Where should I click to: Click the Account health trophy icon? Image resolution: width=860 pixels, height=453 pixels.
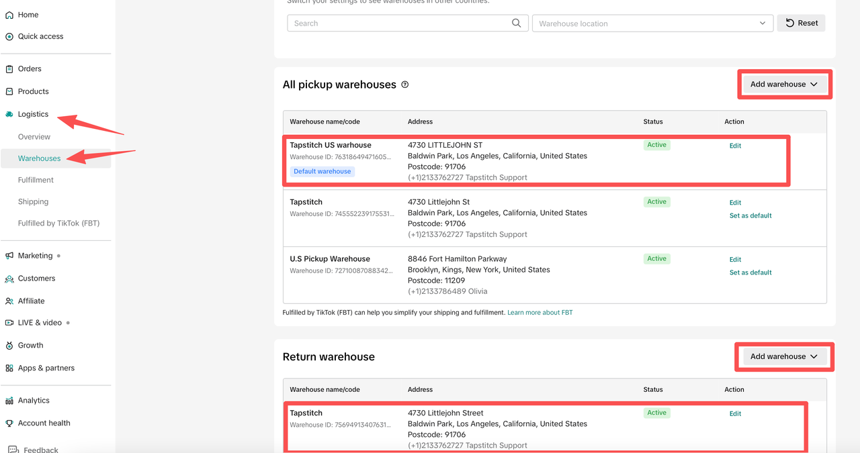click(9, 423)
